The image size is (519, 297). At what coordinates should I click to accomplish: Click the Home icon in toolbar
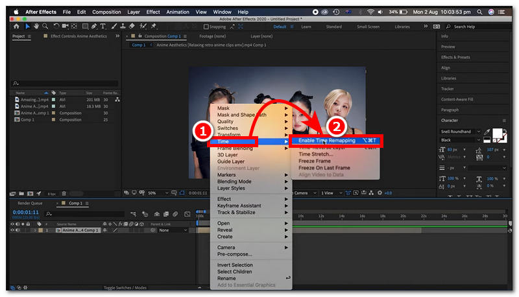pyautogui.click(x=16, y=27)
